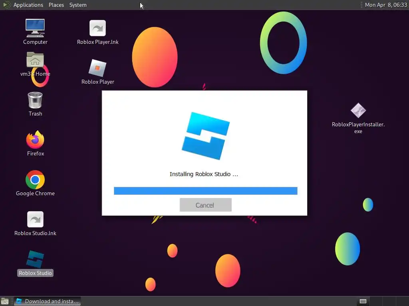Click the Roblox Studio logo in installer
Viewport: 409px width, 306px height.
pos(206,136)
